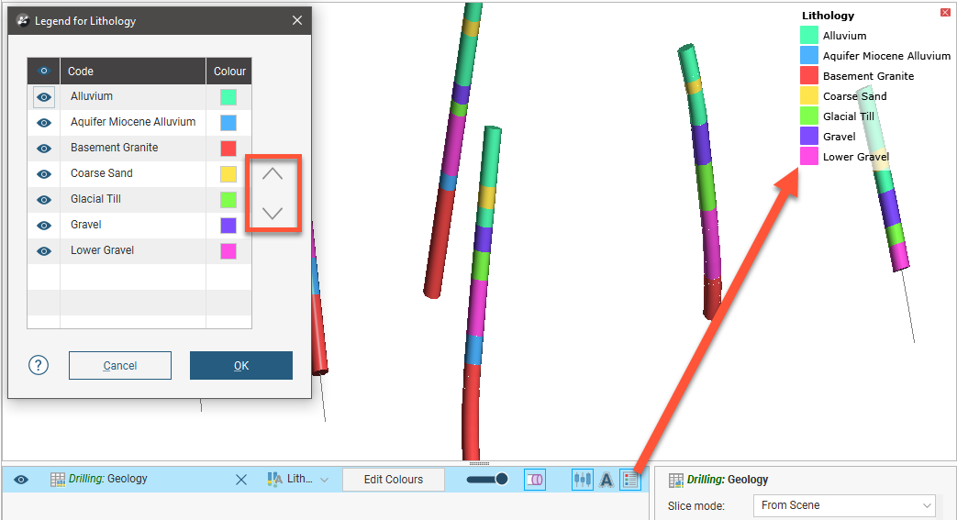Click Lower Gravel swatch in scene legend
The image size is (957, 520).
click(x=809, y=156)
